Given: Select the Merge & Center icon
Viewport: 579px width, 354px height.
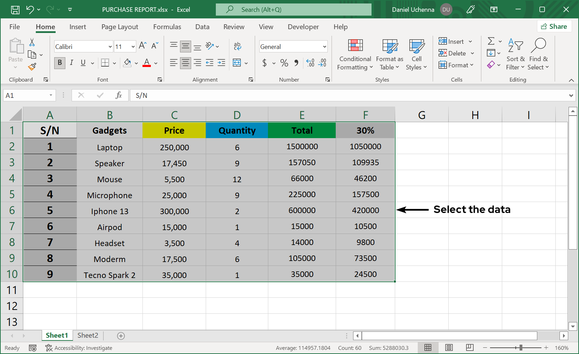Looking at the screenshot, I should [237, 63].
